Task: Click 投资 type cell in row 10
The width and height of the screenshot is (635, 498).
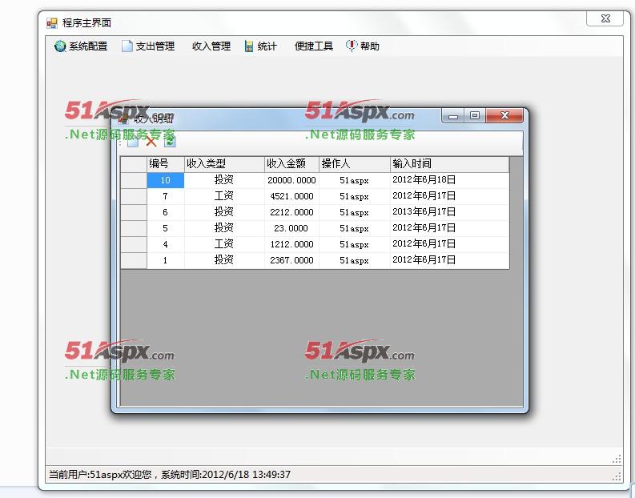Action: tap(224, 180)
